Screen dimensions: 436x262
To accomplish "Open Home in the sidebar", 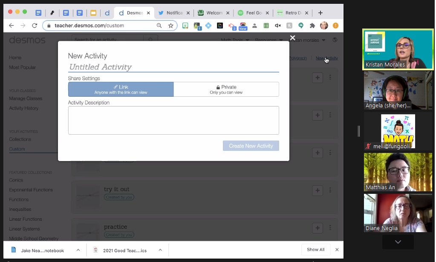I will tap(15, 58).
